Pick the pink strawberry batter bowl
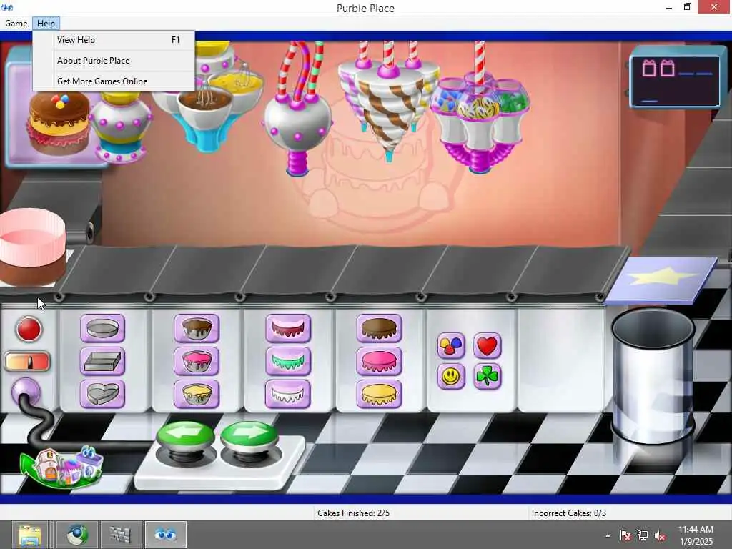The height and width of the screenshot is (549, 732). point(197,361)
